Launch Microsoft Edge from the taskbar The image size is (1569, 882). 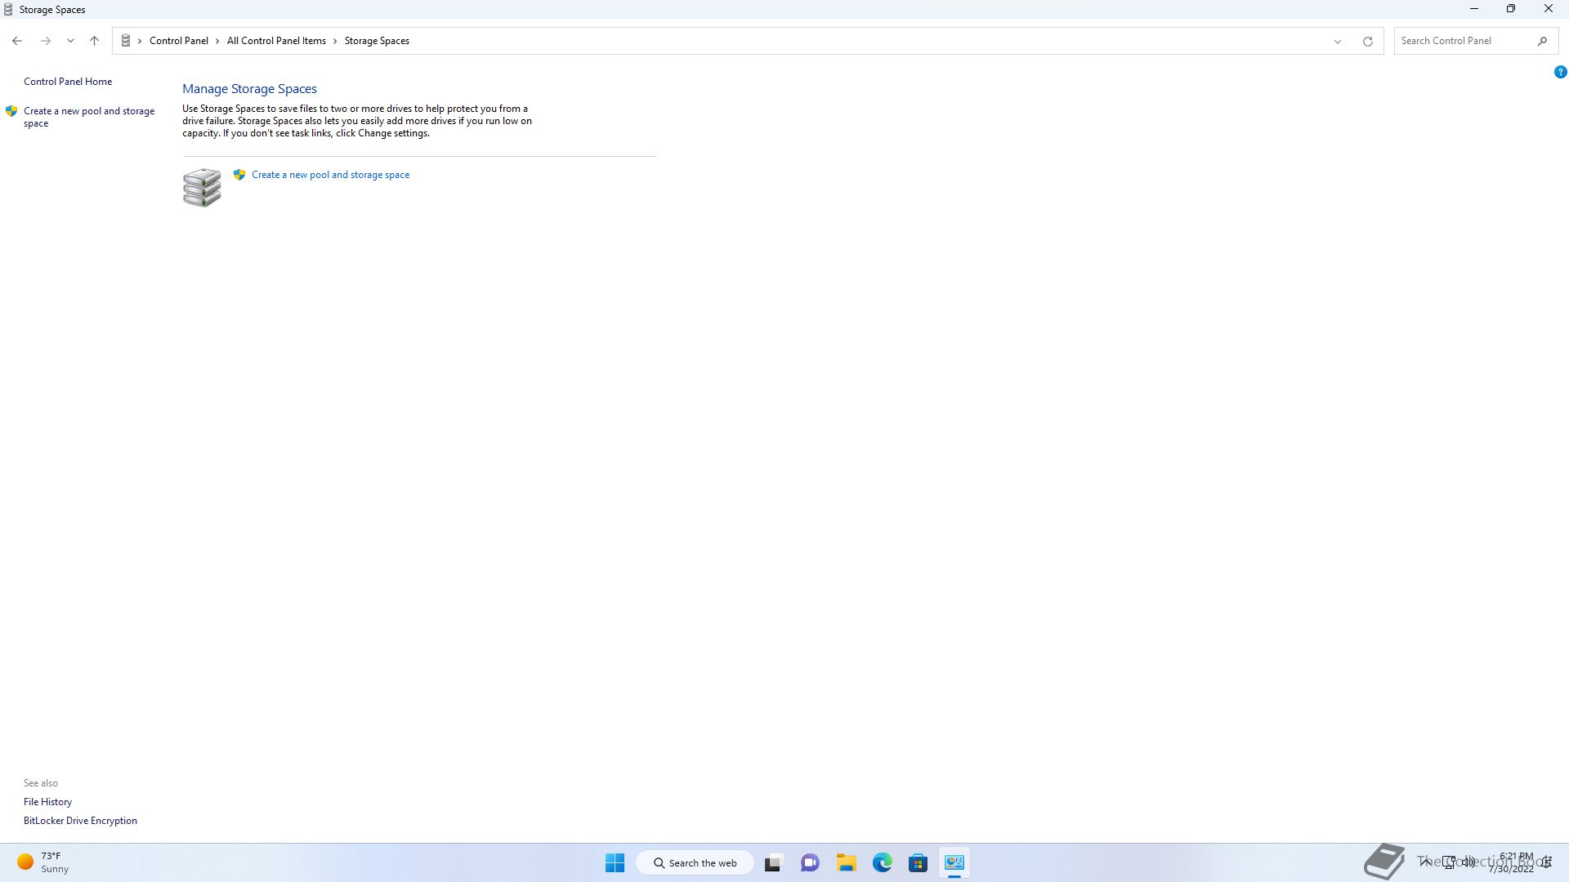click(882, 862)
